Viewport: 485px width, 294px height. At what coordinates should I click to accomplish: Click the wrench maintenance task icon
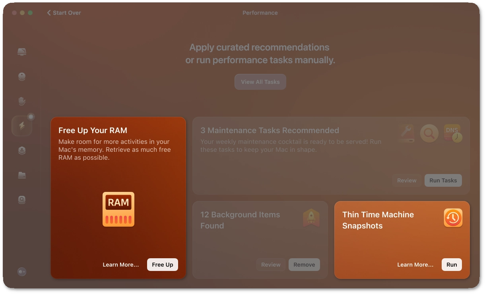pos(406,133)
